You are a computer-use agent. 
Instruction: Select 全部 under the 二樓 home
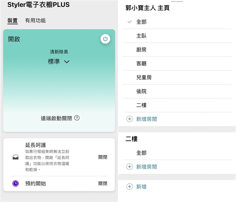[141, 153]
